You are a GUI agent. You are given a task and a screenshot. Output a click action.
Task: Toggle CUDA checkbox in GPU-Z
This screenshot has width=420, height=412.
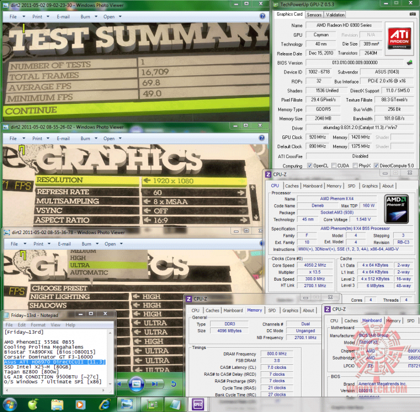(x=334, y=166)
